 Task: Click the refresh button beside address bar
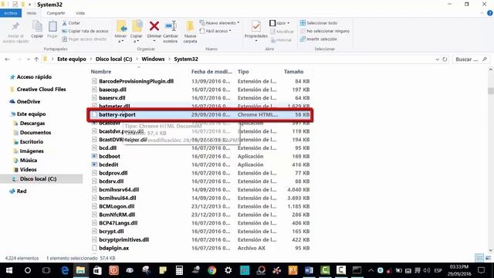[x=445, y=59]
